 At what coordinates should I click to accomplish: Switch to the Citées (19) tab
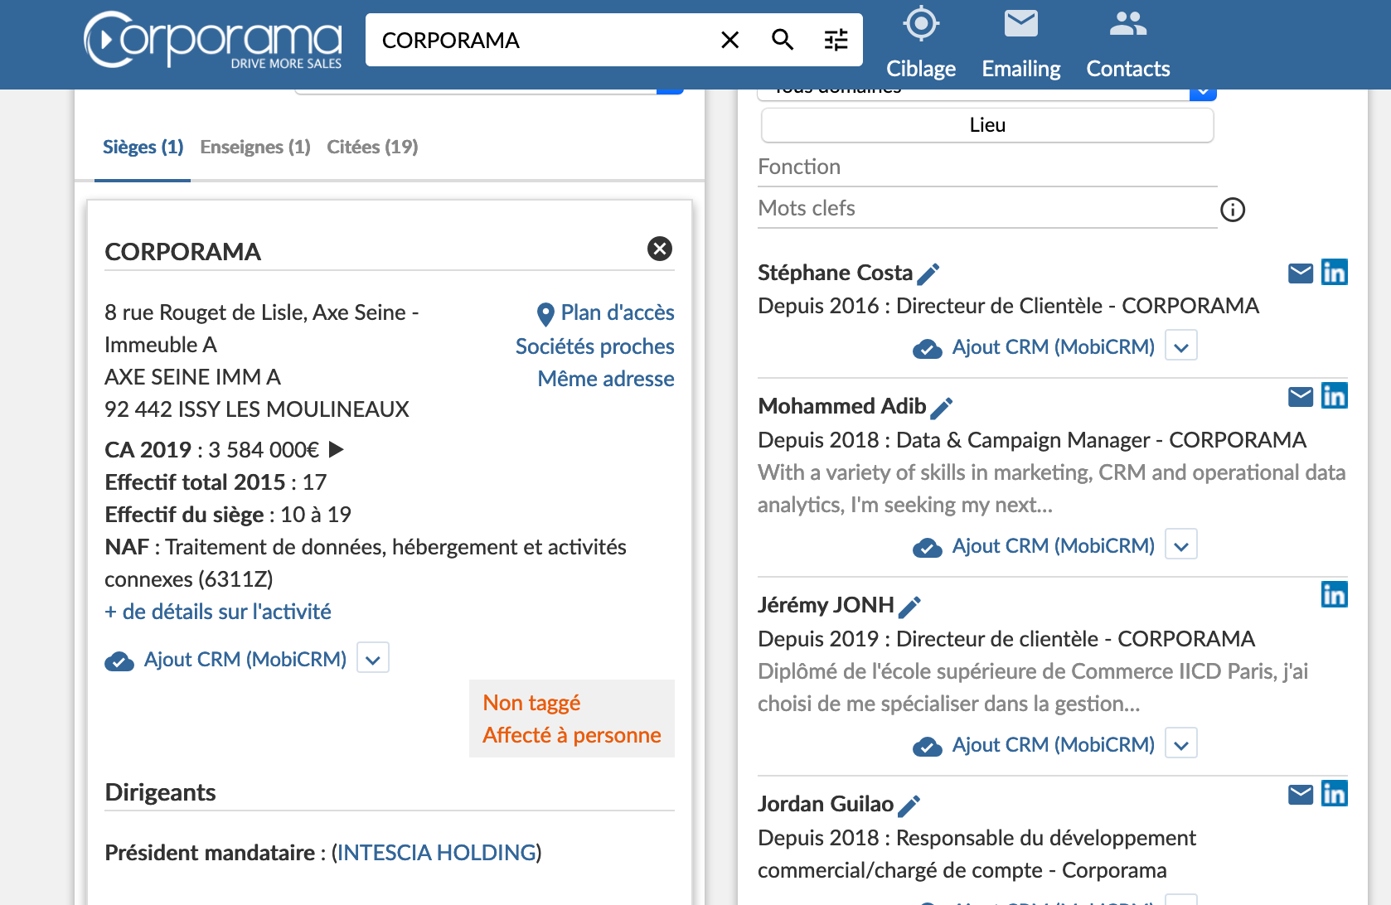372,147
